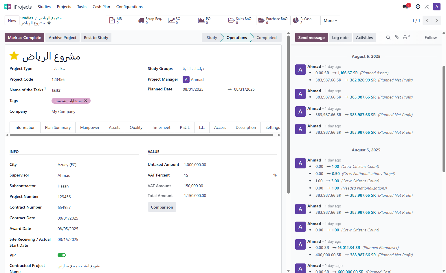Open the Project Type field dropdown
446x273 pixels.
[95, 69]
